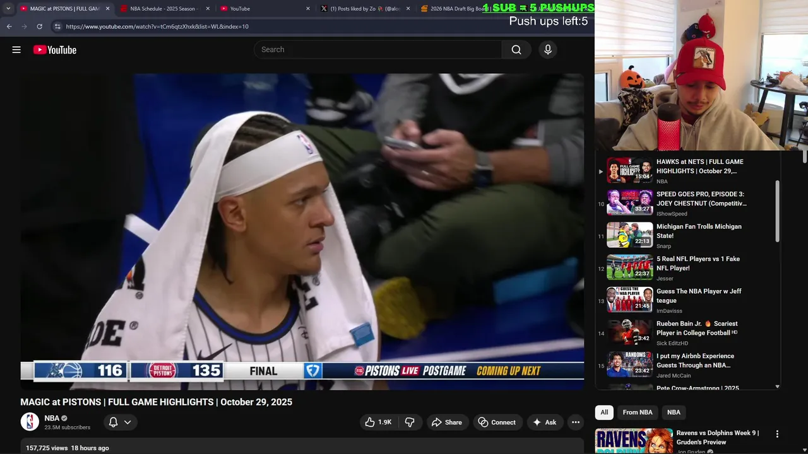Share the MAGIC at PISTONS video
The width and height of the screenshot is (808, 454).
pos(447,422)
